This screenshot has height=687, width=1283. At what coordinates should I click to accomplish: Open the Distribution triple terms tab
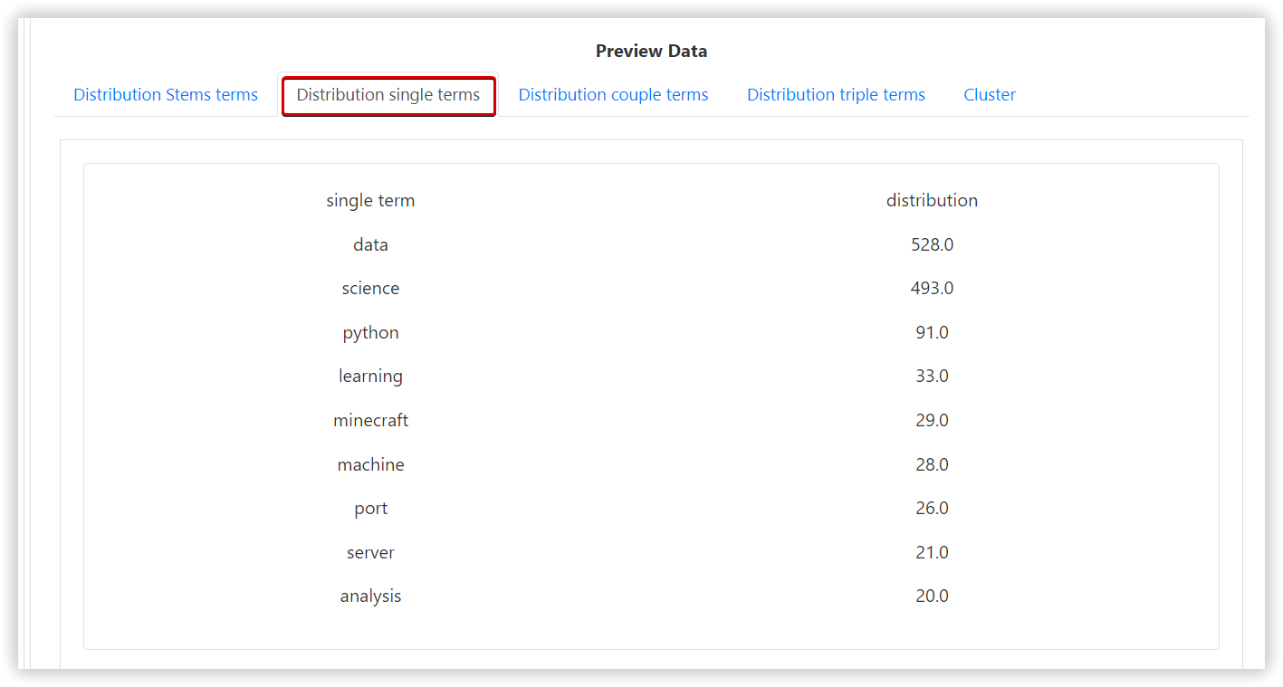[836, 95]
